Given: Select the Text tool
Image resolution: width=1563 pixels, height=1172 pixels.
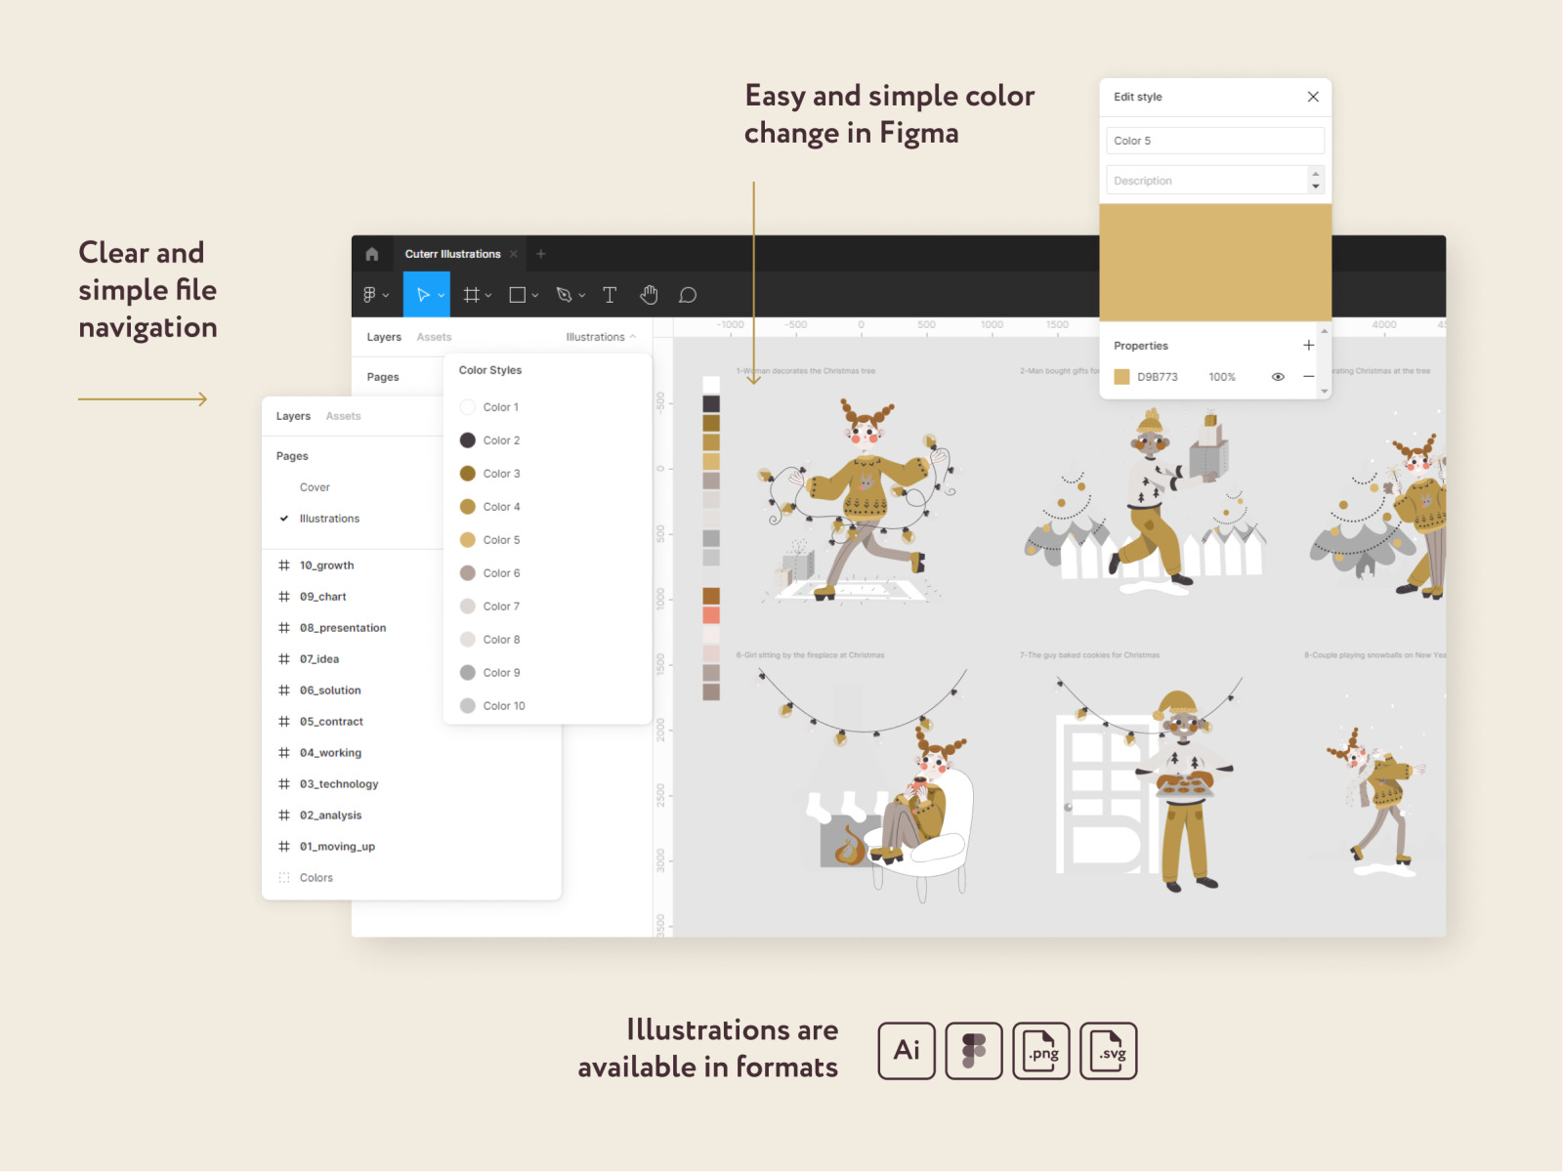Looking at the screenshot, I should pos(610,295).
